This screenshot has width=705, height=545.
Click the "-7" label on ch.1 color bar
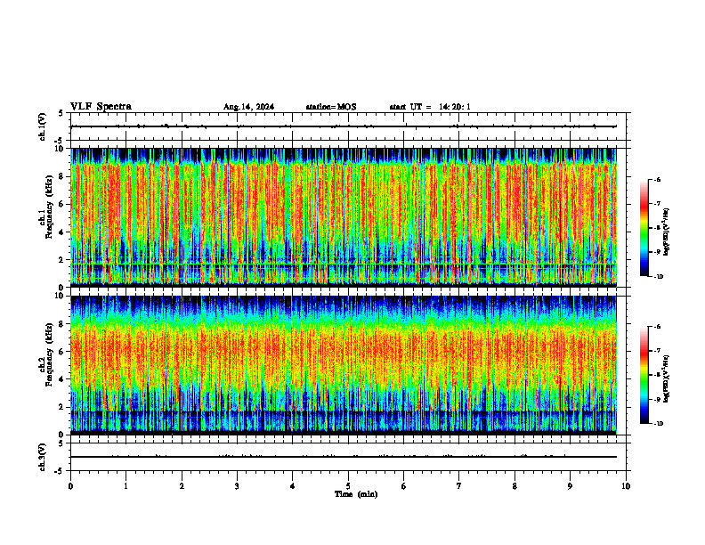tap(657, 204)
